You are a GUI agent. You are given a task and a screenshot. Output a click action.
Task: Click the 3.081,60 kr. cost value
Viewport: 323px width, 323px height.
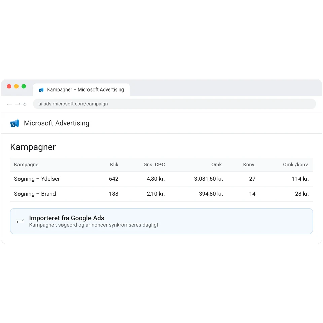[x=209, y=179]
